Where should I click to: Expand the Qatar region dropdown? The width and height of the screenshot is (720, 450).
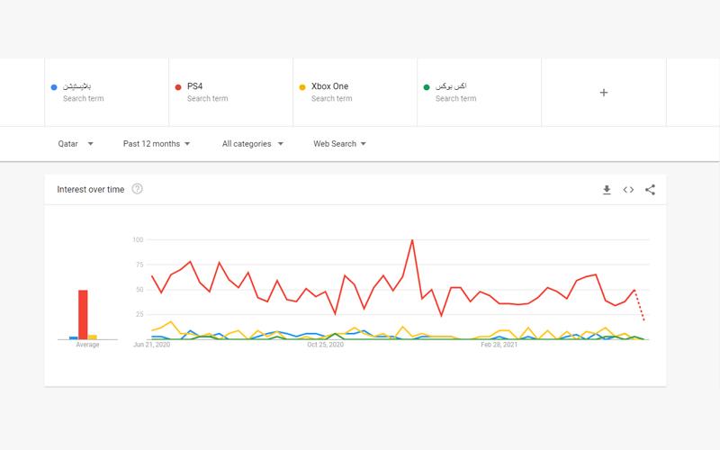coord(76,143)
